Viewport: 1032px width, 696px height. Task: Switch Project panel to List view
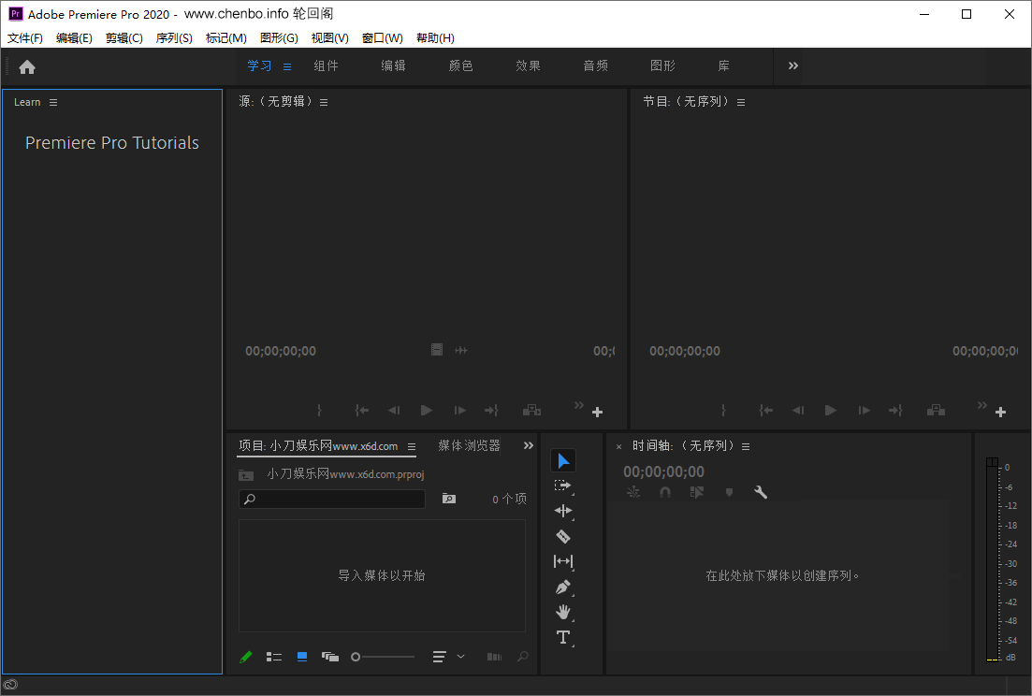click(274, 657)
